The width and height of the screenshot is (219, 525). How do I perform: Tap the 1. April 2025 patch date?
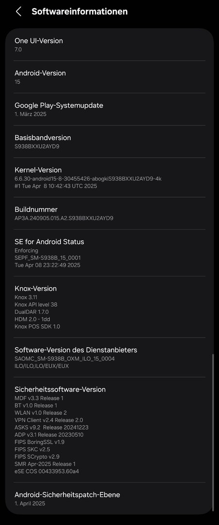[30, 504]
